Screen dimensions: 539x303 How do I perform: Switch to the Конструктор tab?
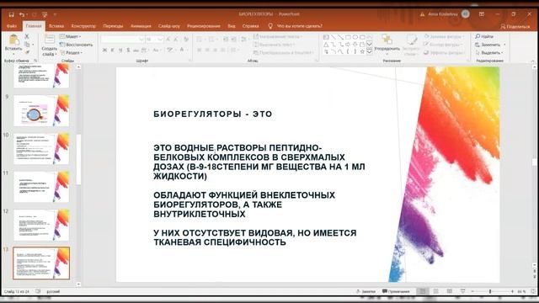click(x=83, y=26)
